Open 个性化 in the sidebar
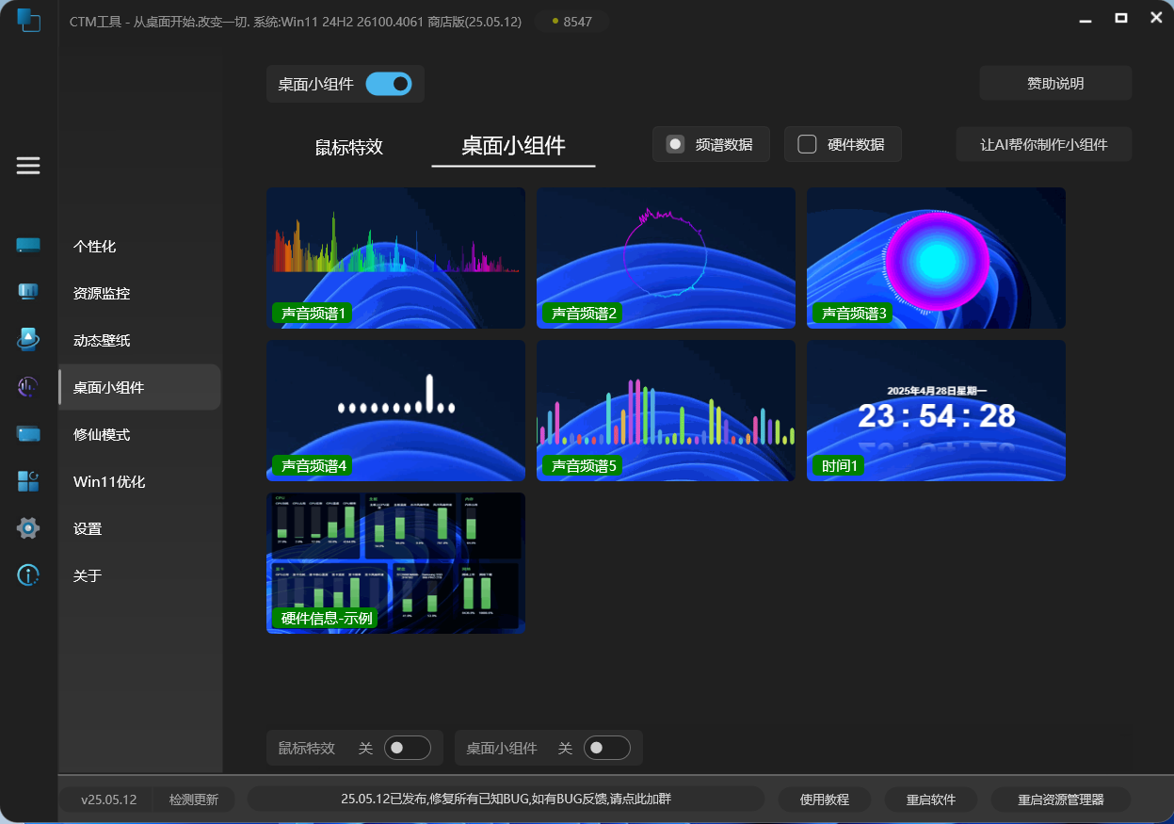This screenshot has height=824, width=1174. (139, 246)
